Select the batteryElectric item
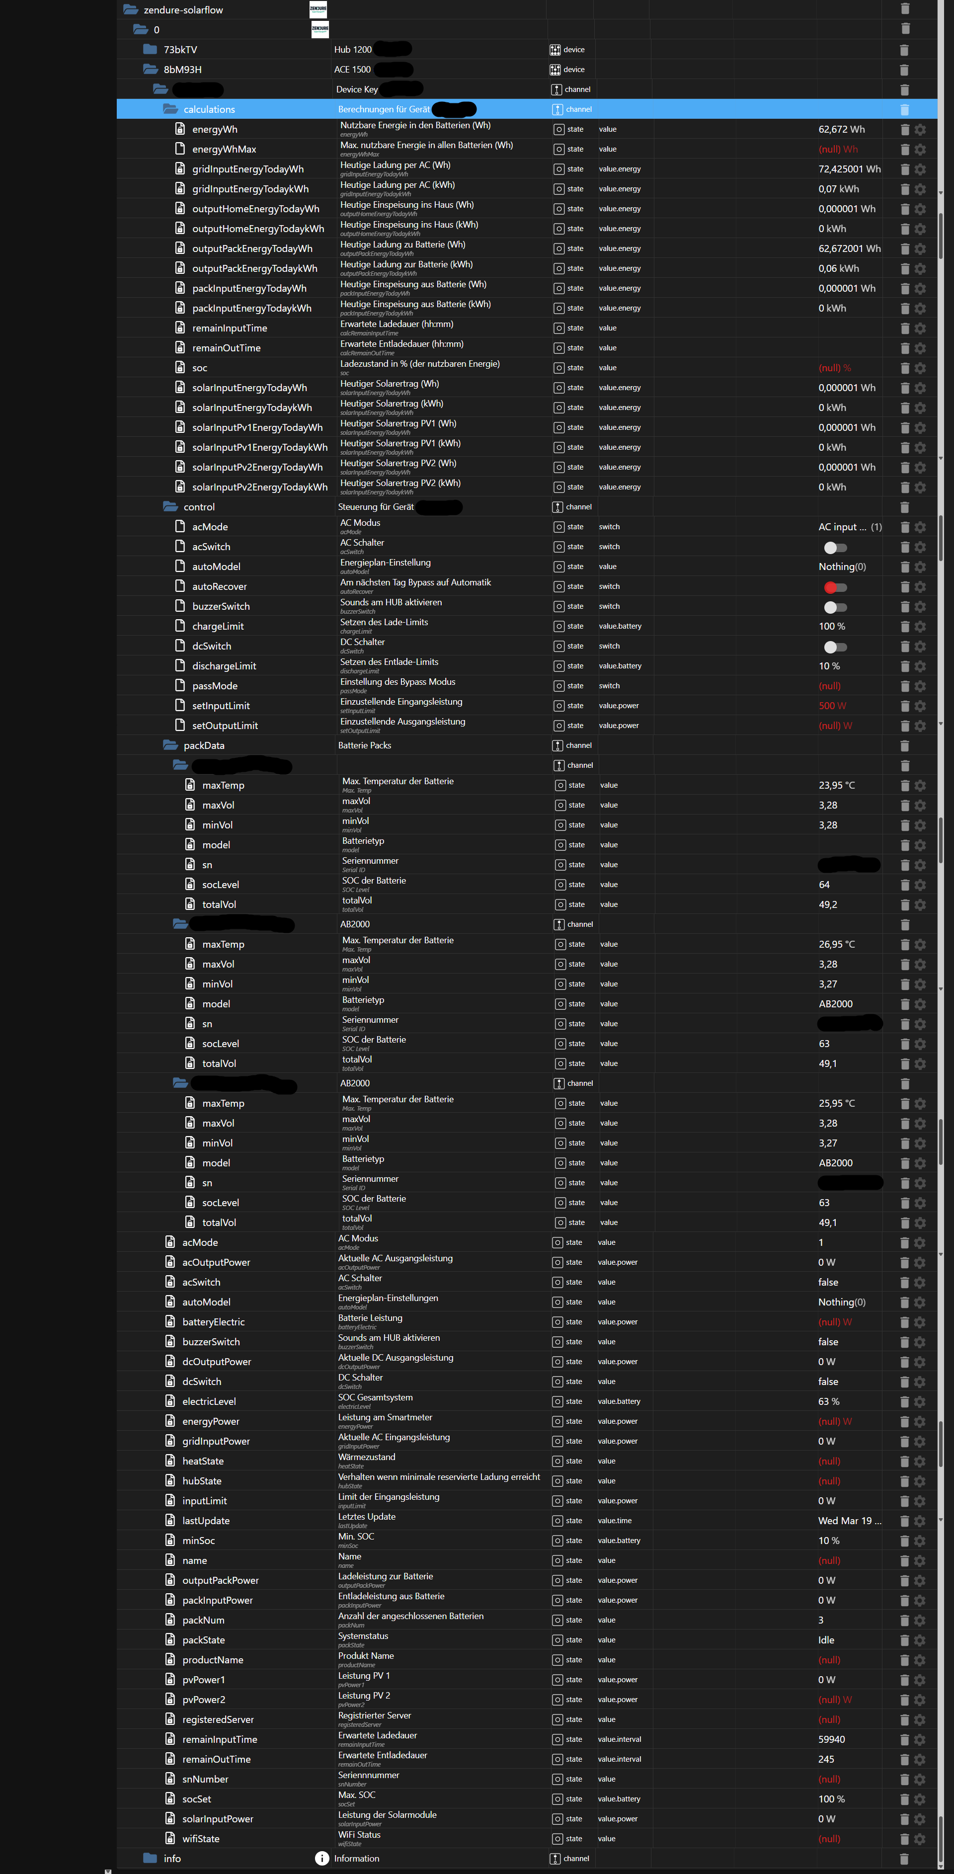Image resolution: width=954 pixels, height=1874 pixels. [213, 1322]
